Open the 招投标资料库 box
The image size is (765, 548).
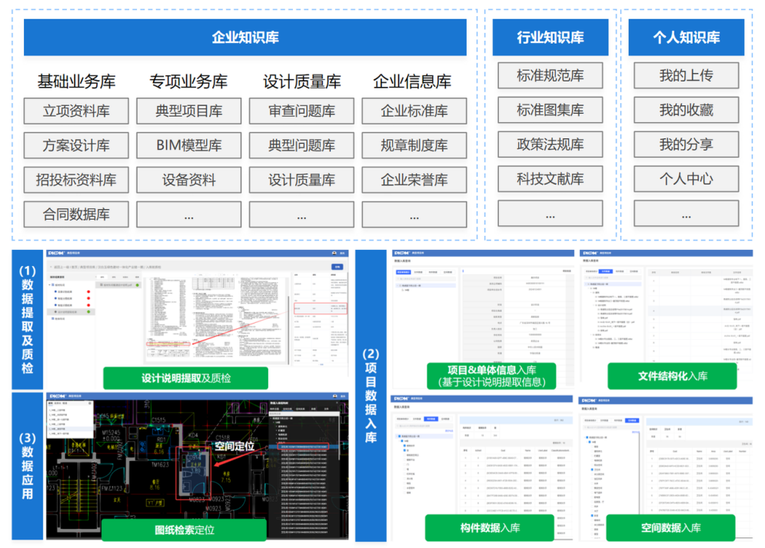coord(76,180)
